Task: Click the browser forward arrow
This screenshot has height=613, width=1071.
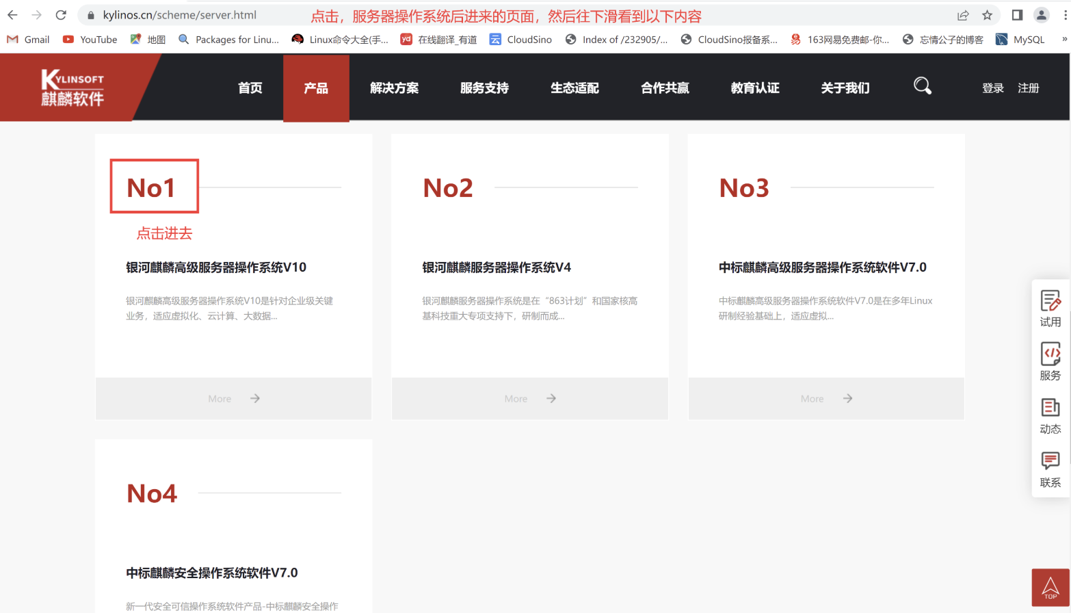Action: (x=37, y=15)
